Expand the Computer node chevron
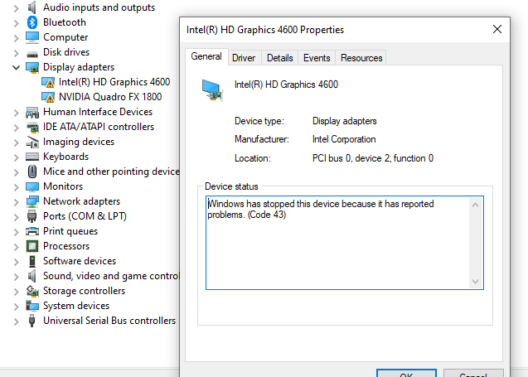This screenshot has height=377, width=528. [17, 38]
